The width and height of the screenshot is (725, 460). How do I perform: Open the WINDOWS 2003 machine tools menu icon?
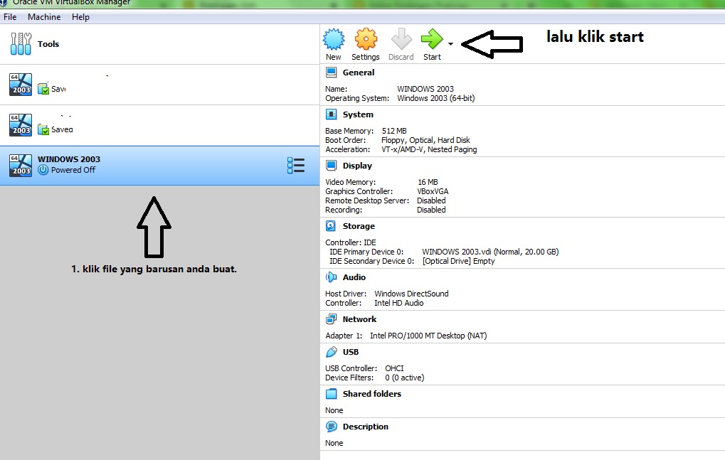coord(296,166)
